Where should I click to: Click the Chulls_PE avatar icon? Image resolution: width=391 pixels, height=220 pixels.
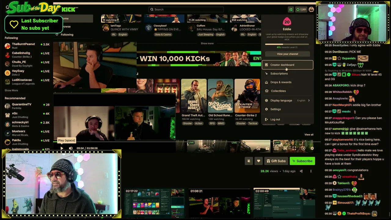click(8, 64)
